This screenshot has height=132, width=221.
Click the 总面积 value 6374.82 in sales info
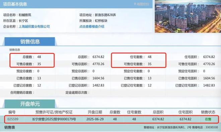pos(98,57)
